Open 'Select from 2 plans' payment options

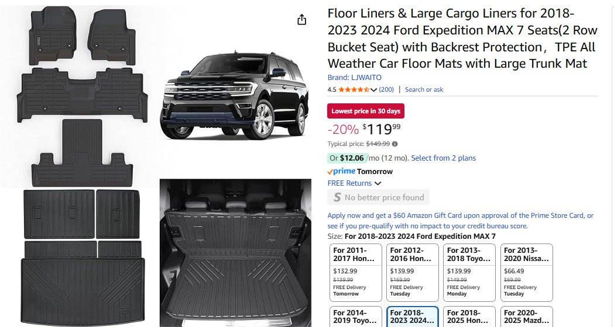(x=443, y=158)
